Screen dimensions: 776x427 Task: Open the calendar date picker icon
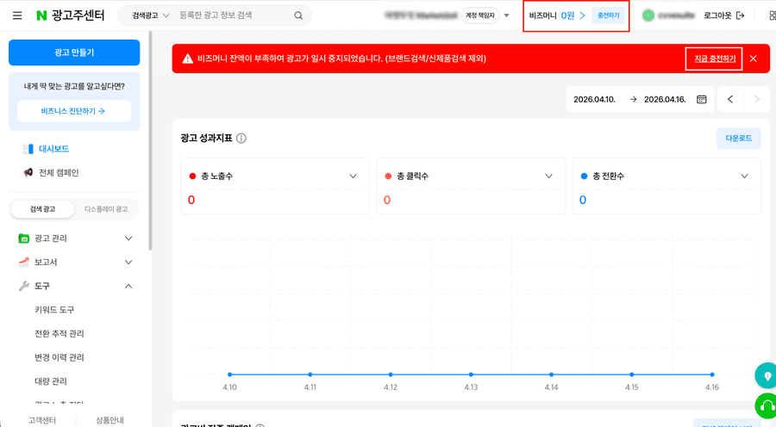tap(701, 99)
